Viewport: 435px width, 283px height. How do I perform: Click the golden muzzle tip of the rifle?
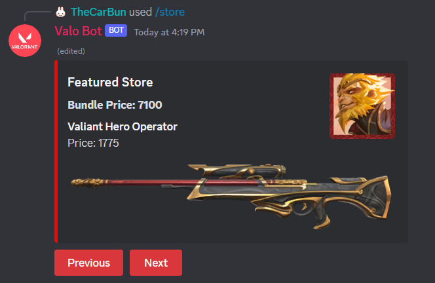tap(88, 183)
